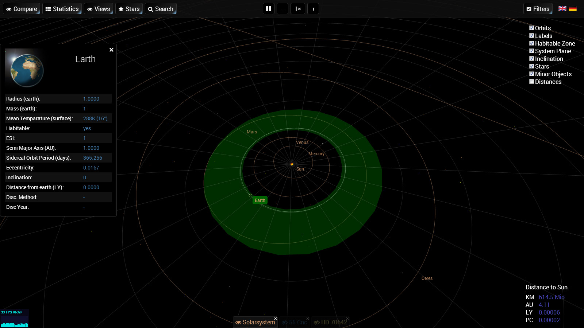Switch language to German flag

573,8
